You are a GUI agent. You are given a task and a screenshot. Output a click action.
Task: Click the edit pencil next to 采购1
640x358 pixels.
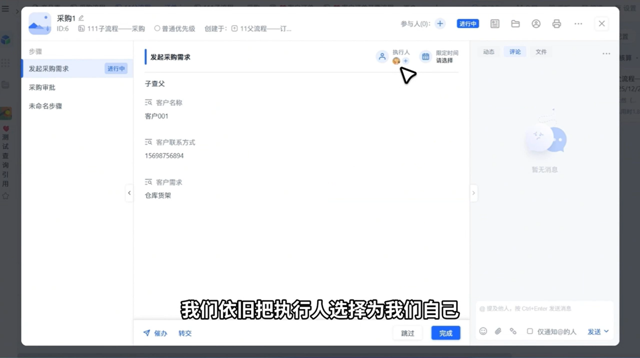coord(81,18)
